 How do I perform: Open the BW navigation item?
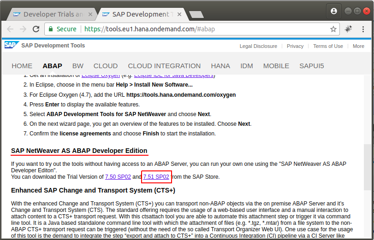click(78, 66)
